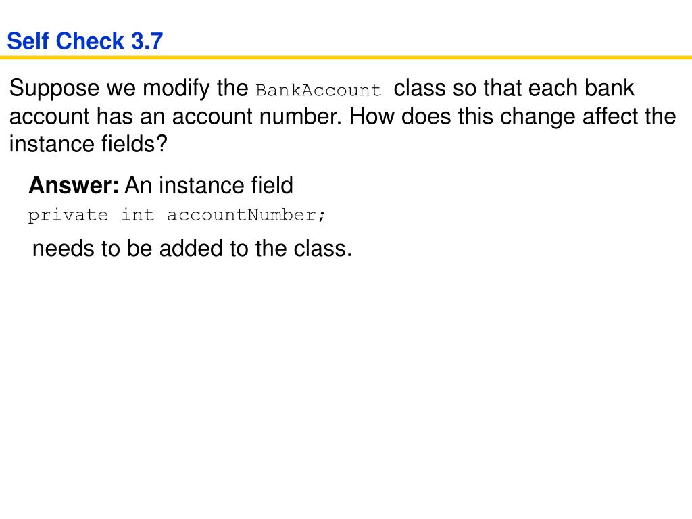Viewport: 692px width, 519px height.
Task: Click the yellow divider line under title
Action: point(346,57)
